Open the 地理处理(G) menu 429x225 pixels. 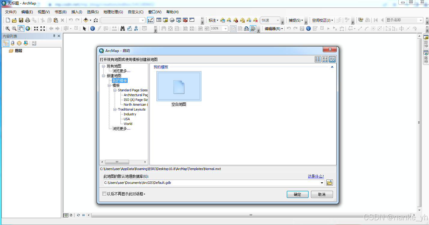tap(113, 12)
